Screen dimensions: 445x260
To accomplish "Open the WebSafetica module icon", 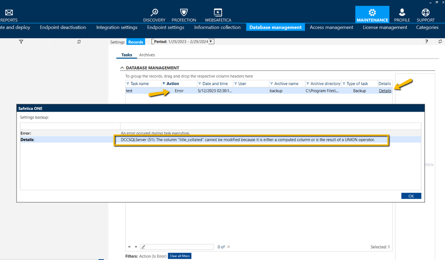I will 218,13.
